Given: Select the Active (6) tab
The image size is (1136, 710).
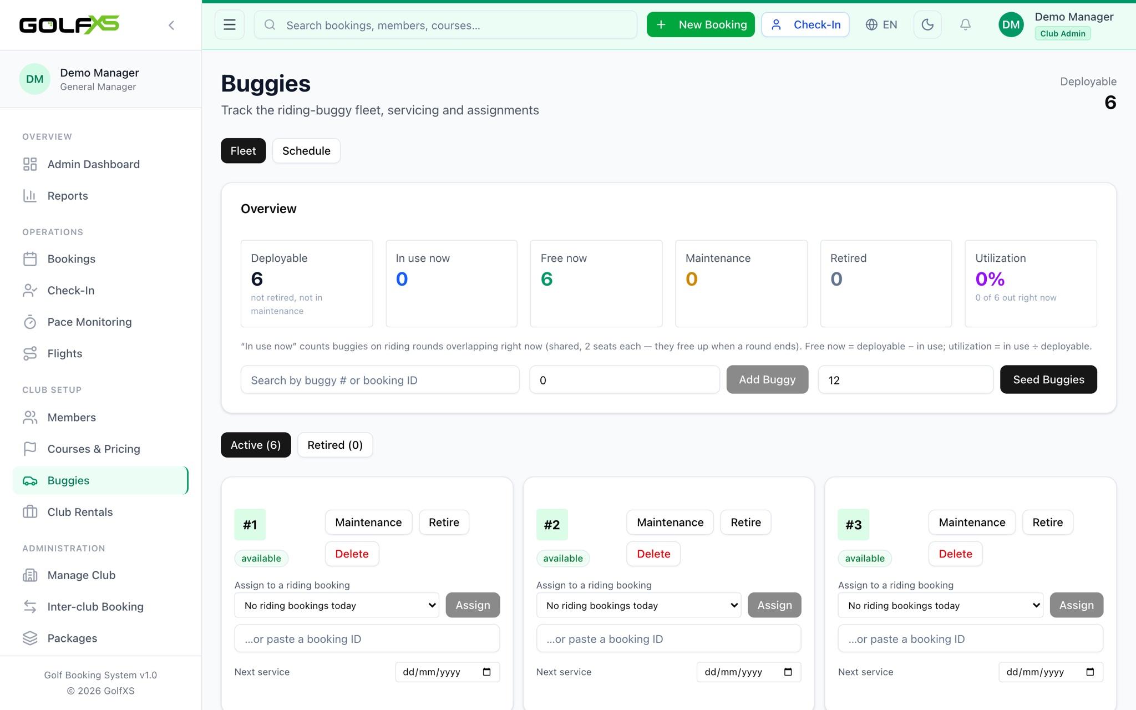Looking at the screenshot, I should pyautogui.click(x=256, y=445).
